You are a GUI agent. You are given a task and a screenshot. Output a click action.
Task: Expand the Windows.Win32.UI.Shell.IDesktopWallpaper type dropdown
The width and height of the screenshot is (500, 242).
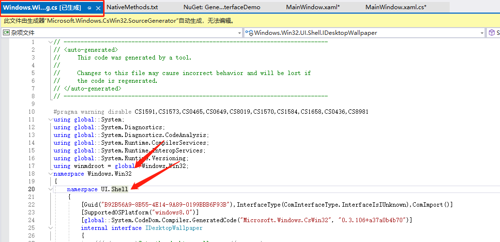click(x=482, y=33)
